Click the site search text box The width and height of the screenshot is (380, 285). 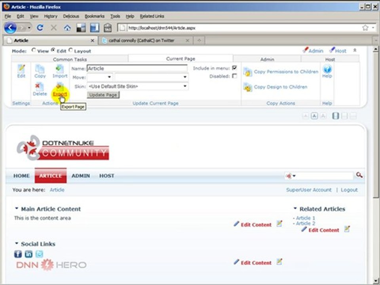point(325,176)
